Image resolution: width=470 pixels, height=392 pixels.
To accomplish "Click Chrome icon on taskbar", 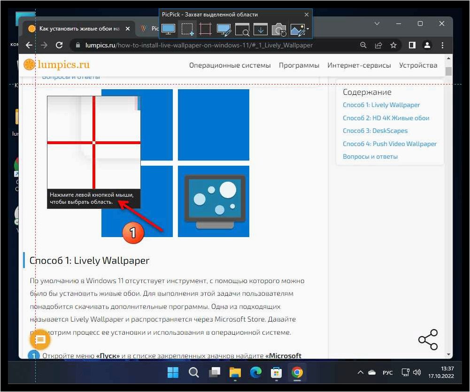I will tap(297, 373).
